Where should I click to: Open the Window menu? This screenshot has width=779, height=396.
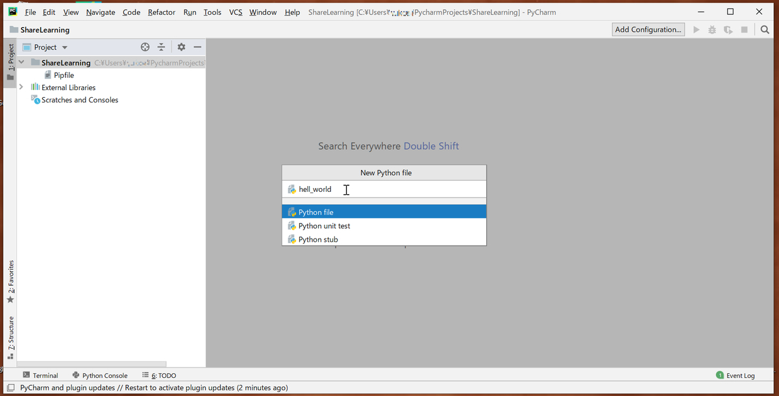263,12
